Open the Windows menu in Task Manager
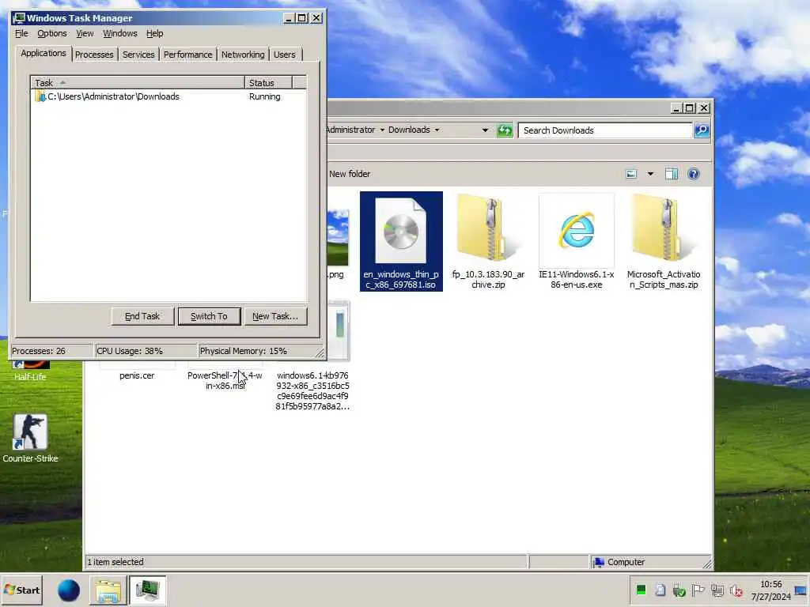The width and height of the screenshot is (810, 607). point(120,33)
